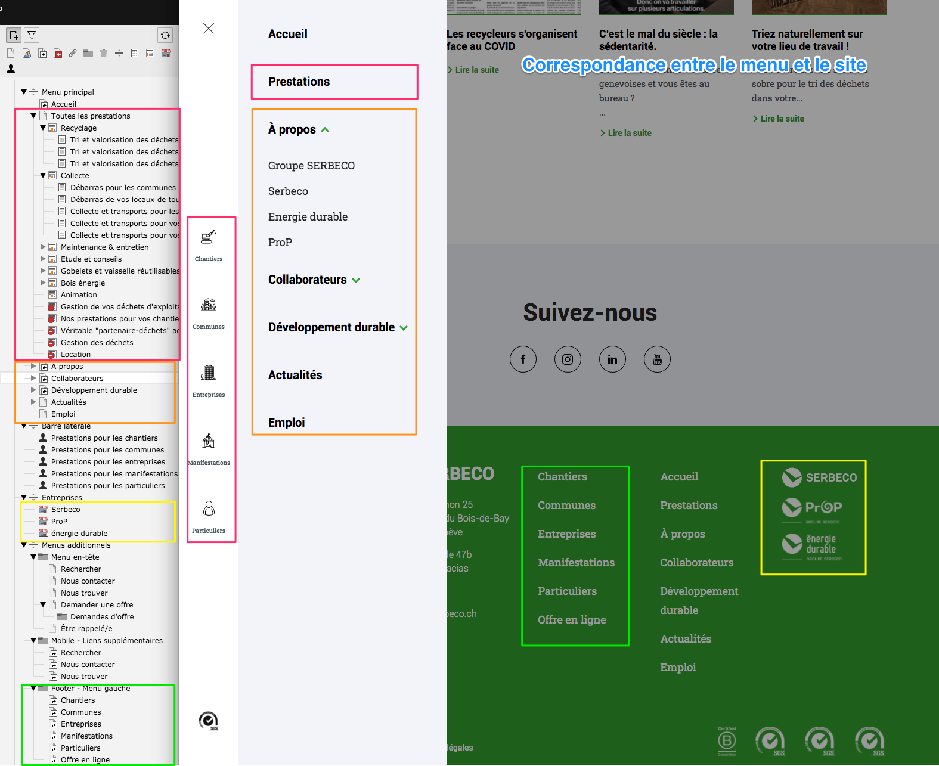Open the Instagram social link

(x=568, y=359)
